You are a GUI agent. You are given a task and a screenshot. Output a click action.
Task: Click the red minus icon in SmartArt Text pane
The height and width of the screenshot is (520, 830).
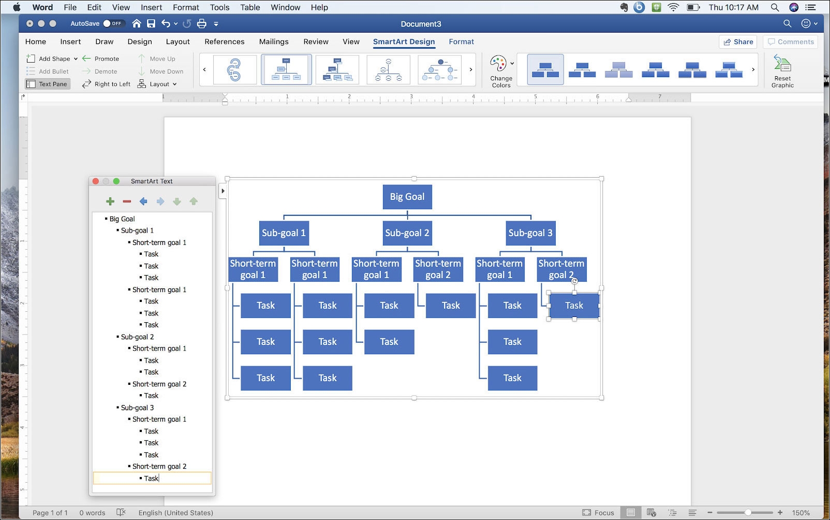click(x=127, y=201)
